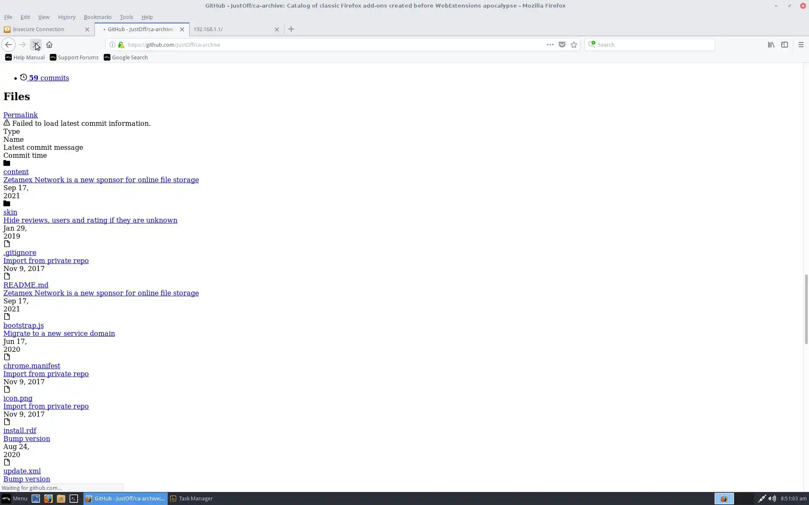Viewport: 809px width, 505px height.
Task: Open the Bookmarks menu
Action: [97, 17]
